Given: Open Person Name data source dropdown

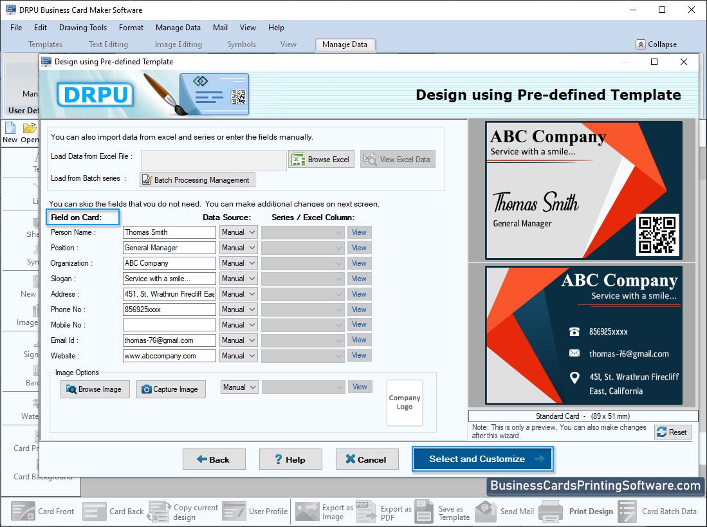Looking at the screenshot, I should coord(239,232).
